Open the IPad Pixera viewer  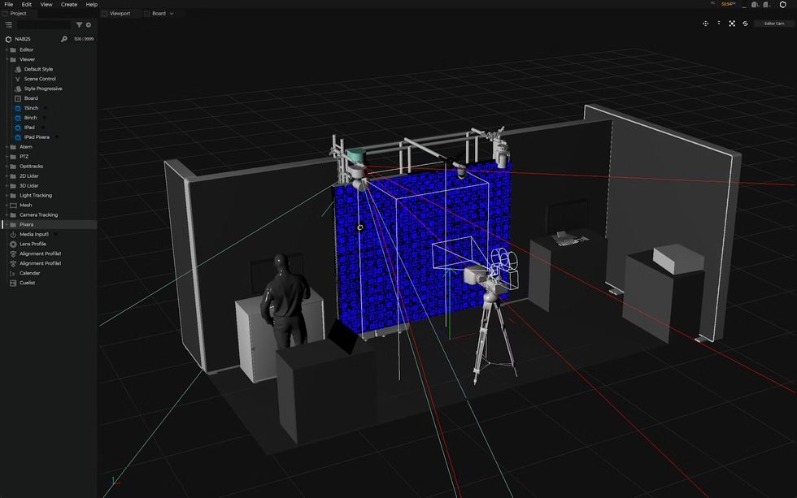(x=37, y=136)
